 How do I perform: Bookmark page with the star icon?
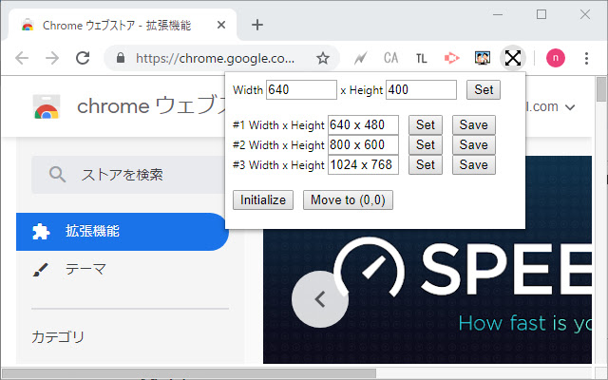point(323,58)
